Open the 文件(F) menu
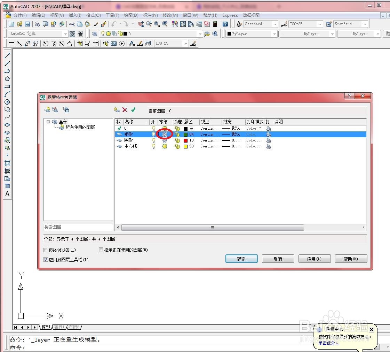Image resolution: width=390 pixels, height=352 pixels. pyautogui.click(x=20, y=15)
